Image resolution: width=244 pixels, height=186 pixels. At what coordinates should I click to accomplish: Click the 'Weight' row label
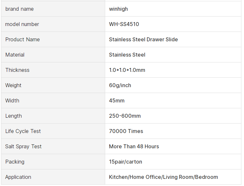coord(13,85)
